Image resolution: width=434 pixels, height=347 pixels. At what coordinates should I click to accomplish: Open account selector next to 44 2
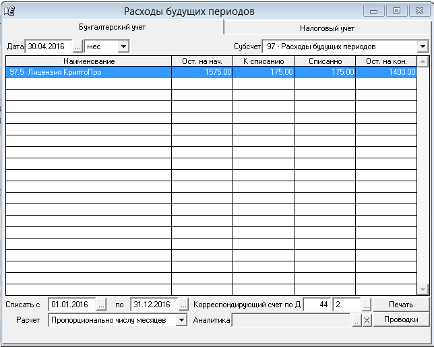(x=367, y=305)
